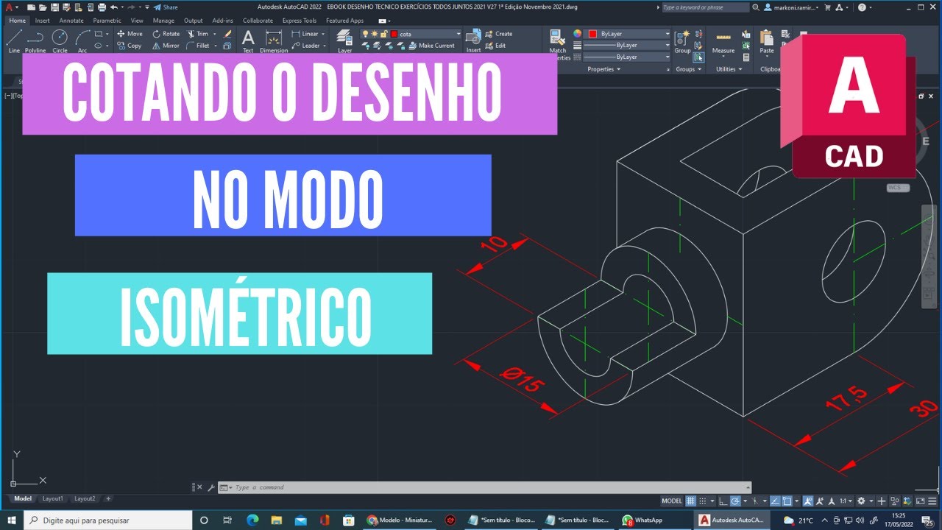Click the red layer color swatch for cota
Screen dimensions: 942x530
pyautogui.click(x=394, y=34)
